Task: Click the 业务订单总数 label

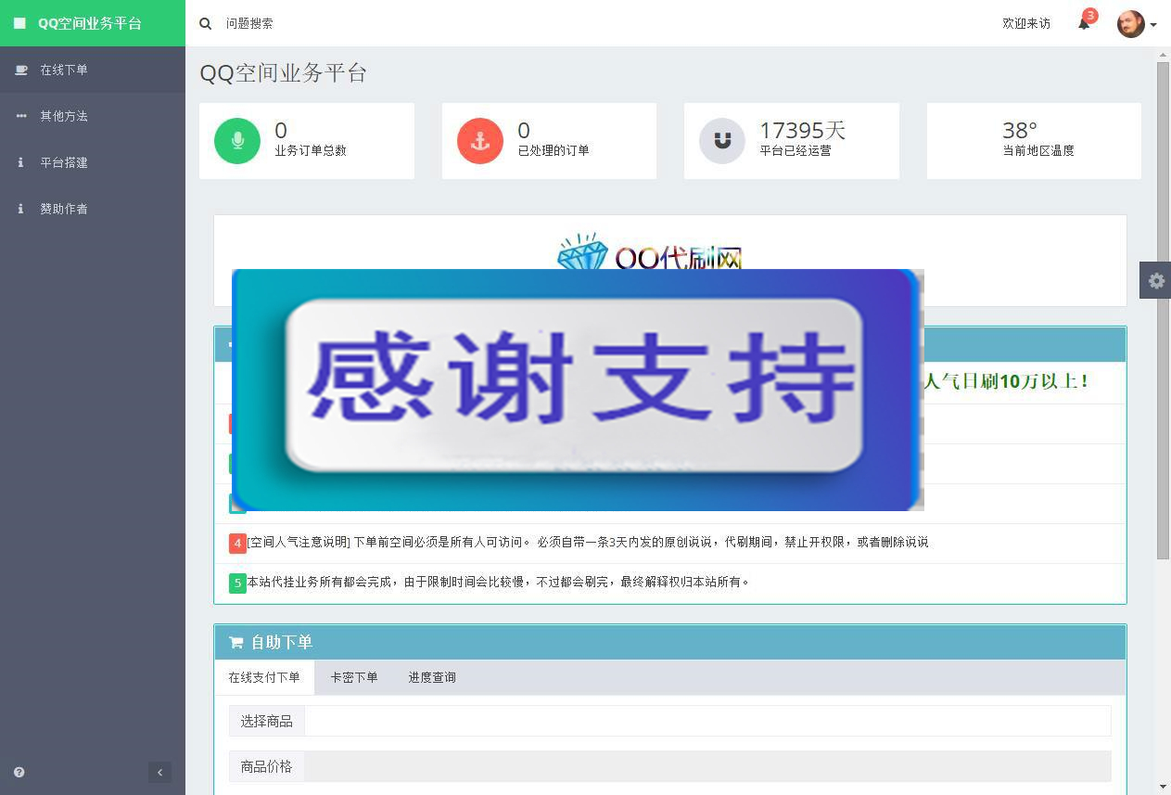Action: coord(311,150)
